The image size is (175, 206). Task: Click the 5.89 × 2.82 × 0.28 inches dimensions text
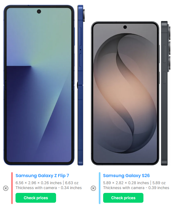[x=126, y=183]
